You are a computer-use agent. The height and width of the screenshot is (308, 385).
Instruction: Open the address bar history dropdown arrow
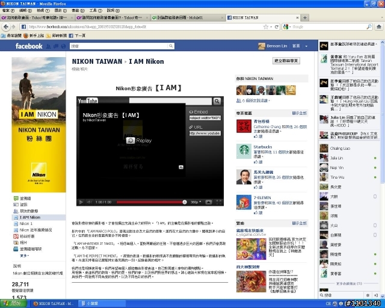(x=271, y=27)
